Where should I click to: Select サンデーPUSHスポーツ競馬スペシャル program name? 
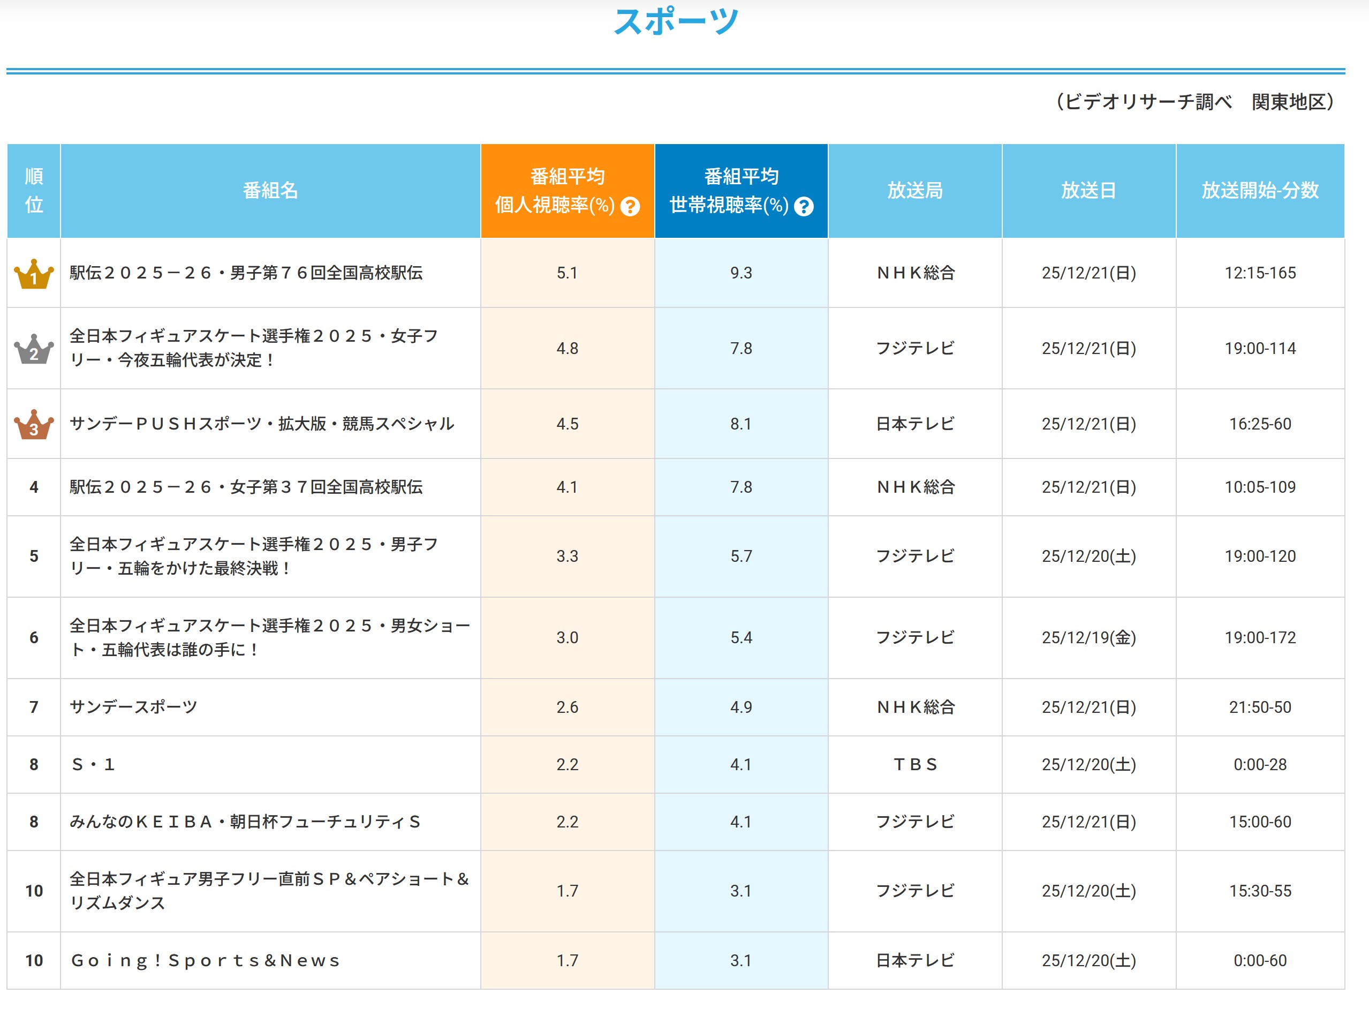(262, 424)
